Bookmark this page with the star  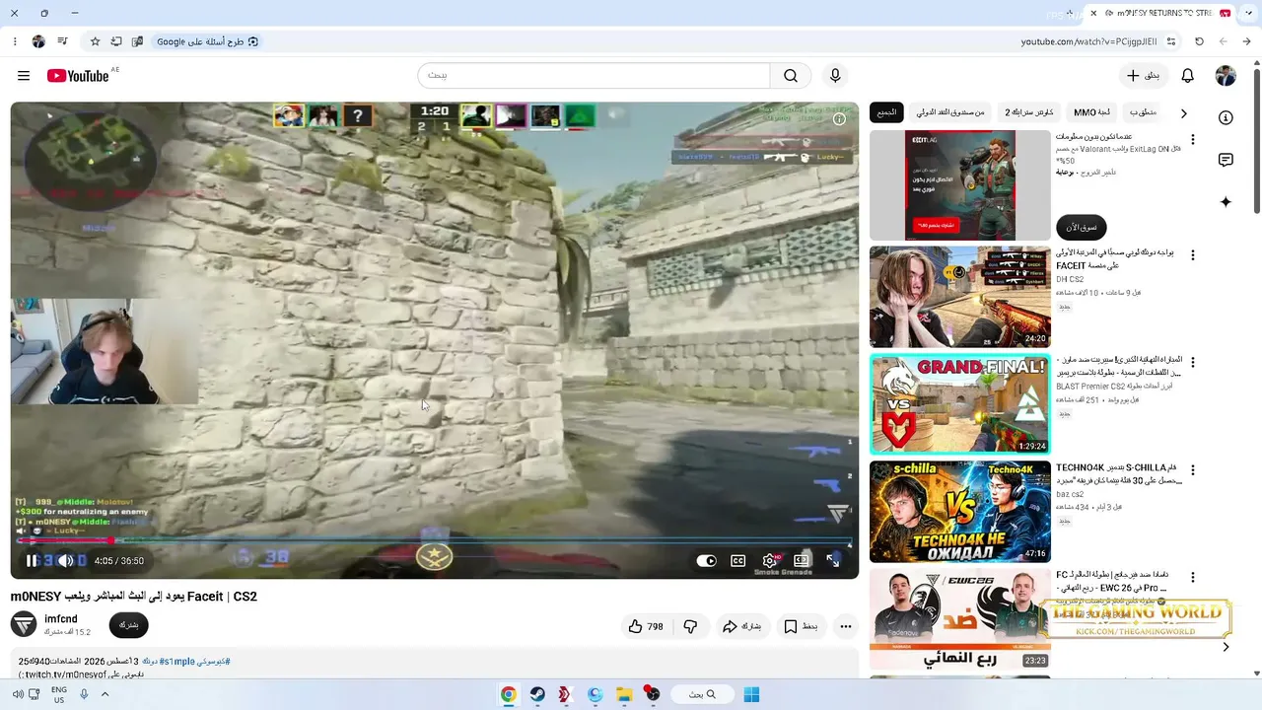[x=95, y=41]
